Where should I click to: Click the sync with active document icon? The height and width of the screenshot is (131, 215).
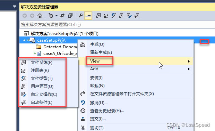pyautogui.click(x=62, y=16)
